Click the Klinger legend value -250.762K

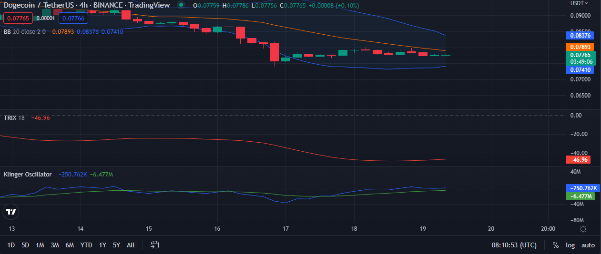(72, 175)
